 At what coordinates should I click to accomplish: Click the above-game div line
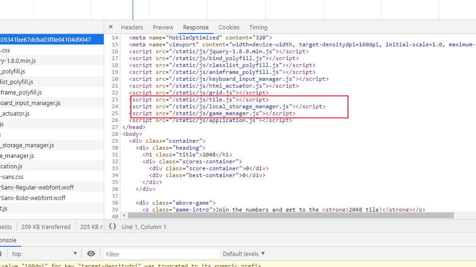pyautogui.click(x=175, y=203)
